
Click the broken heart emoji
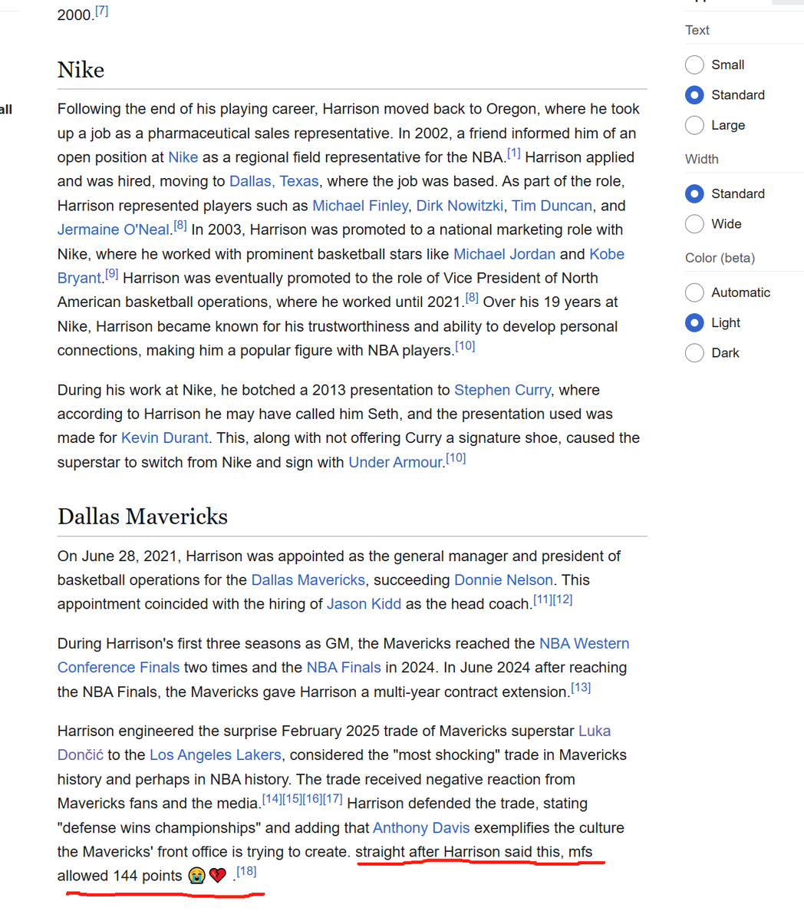[218, 876]
